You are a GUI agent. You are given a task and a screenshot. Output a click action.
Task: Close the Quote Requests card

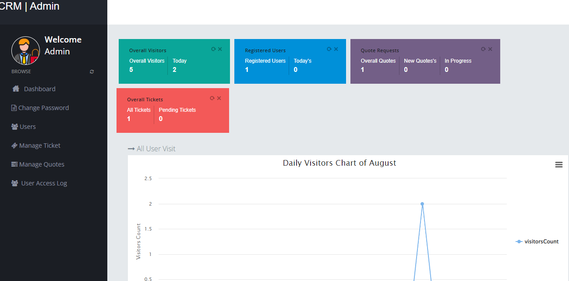click(x=490, y=49)
